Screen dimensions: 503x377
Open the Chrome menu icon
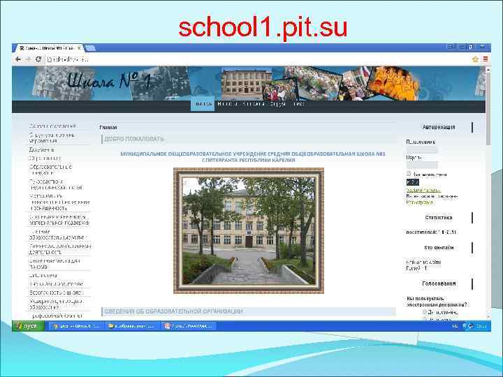pos(486,59)
